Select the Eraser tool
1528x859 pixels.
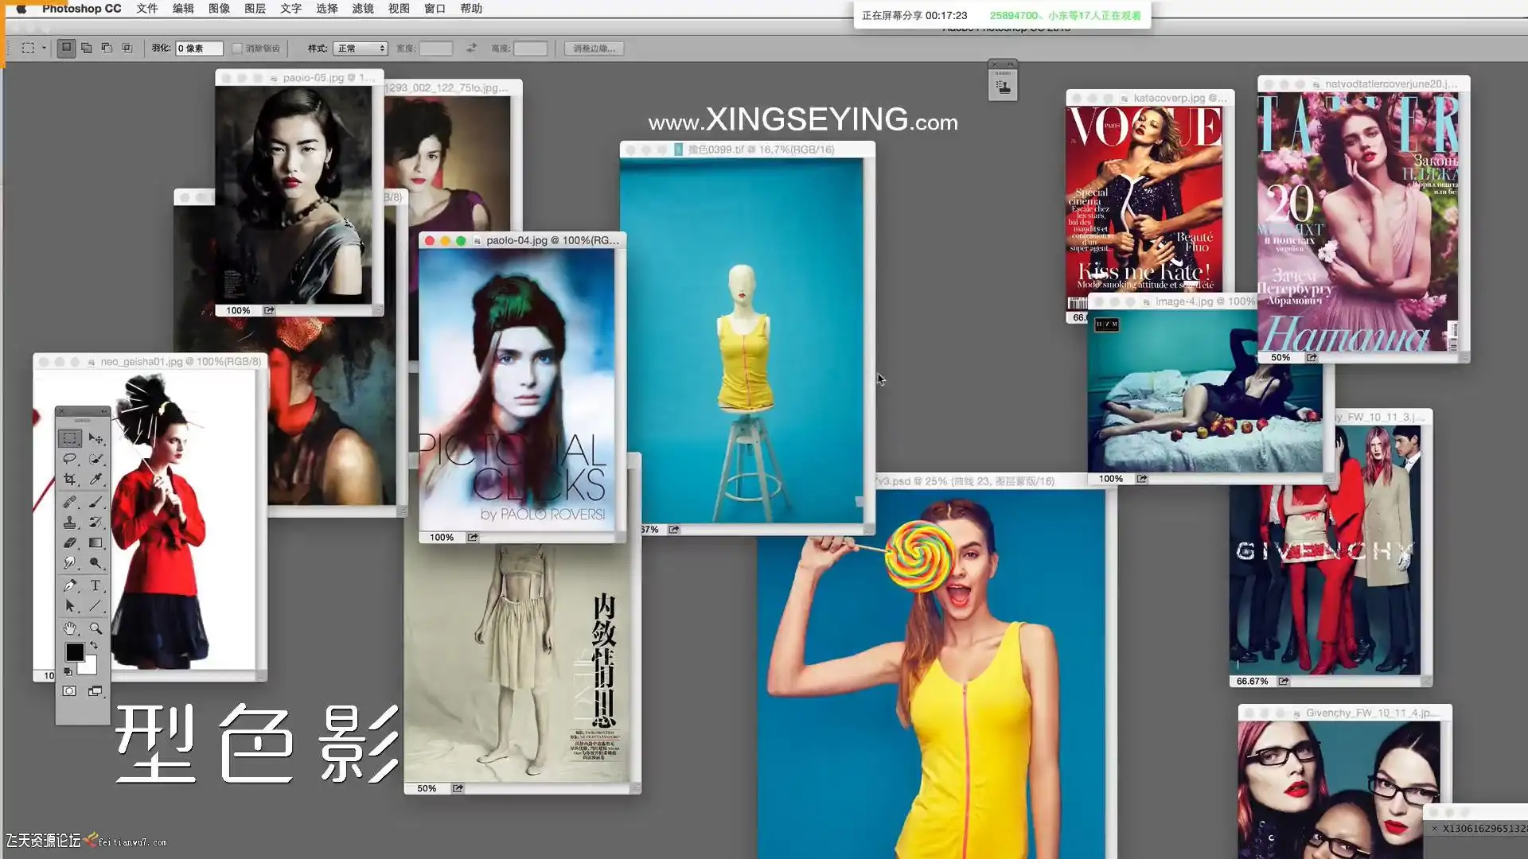[x=70, y=543]
